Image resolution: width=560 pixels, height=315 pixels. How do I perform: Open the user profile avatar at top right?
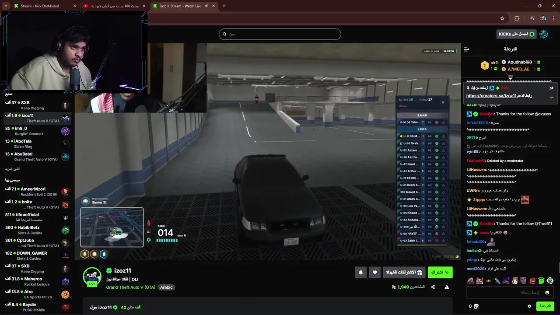[544, 34]
